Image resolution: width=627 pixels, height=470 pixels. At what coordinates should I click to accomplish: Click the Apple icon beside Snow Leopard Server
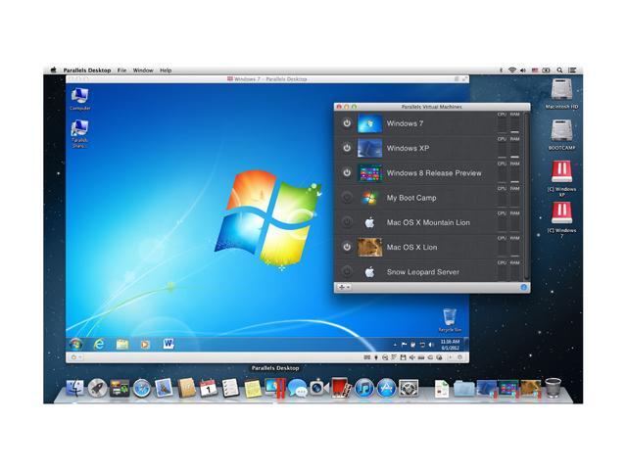(x=369, y=272)
